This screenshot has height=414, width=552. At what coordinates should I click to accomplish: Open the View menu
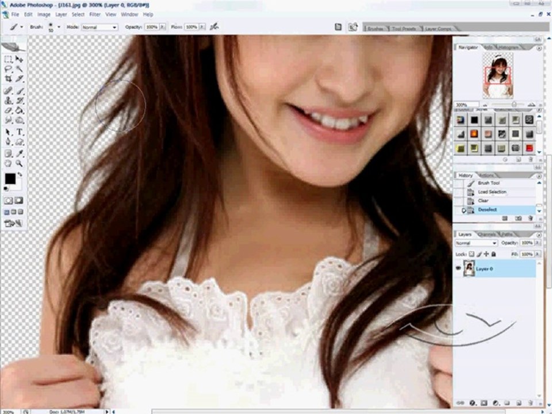tap(111, 14)
